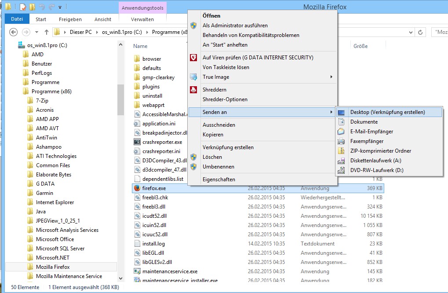Select the G DATA folder in the tree
The height and width of the screenshot is (293, 448).
click(45, 184)
